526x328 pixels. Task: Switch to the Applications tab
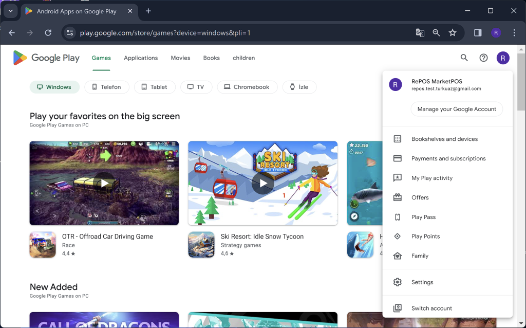tap(141, 58)
